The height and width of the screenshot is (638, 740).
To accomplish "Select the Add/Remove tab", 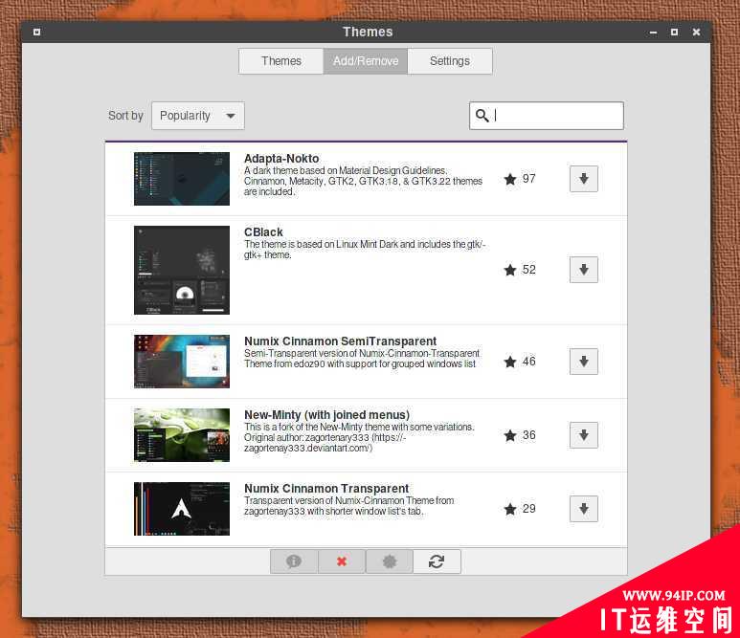I will (366, 61).
